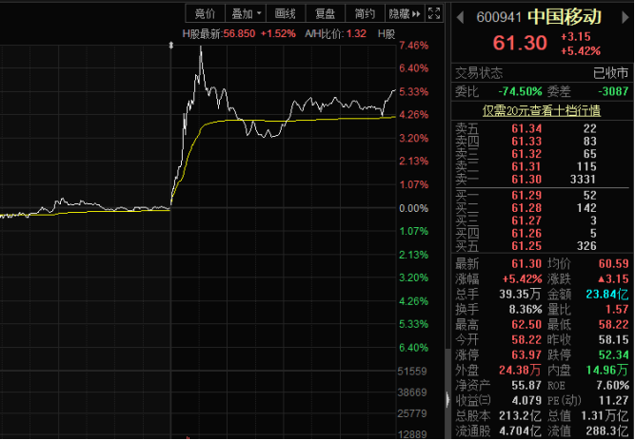Click the 金额 23.84亿 value

point(607,294)
